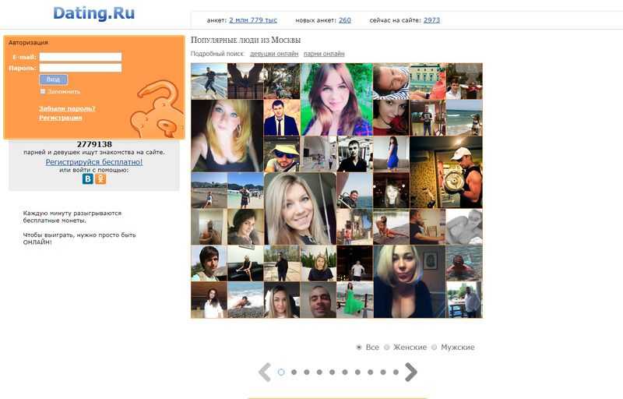The height and width of the screenshot is (399, 623).
Task: Click the Odnoklassniki login icon
Action: pos(100,178)
